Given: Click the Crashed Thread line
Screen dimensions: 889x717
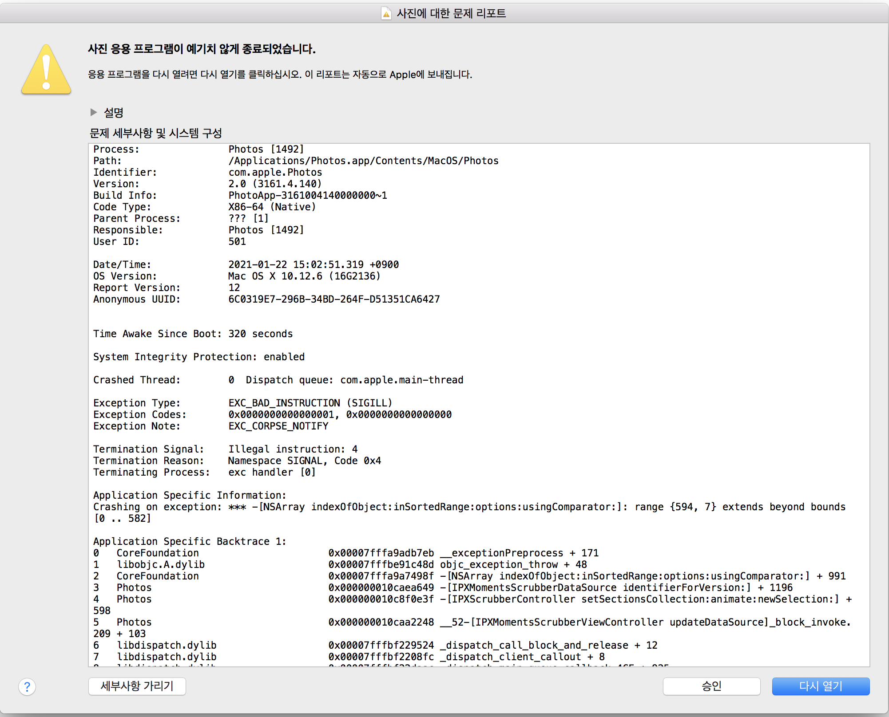Looking at the screenshot, I should point(278,380).
